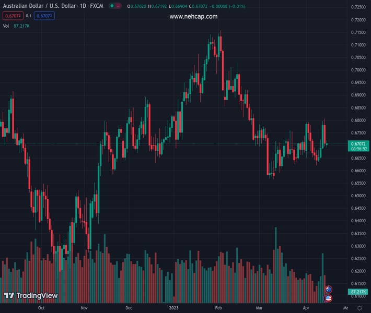This screenshot has width=371, height=313.
Task: Click the Nov label on time axis
Action: pos(84,308)
